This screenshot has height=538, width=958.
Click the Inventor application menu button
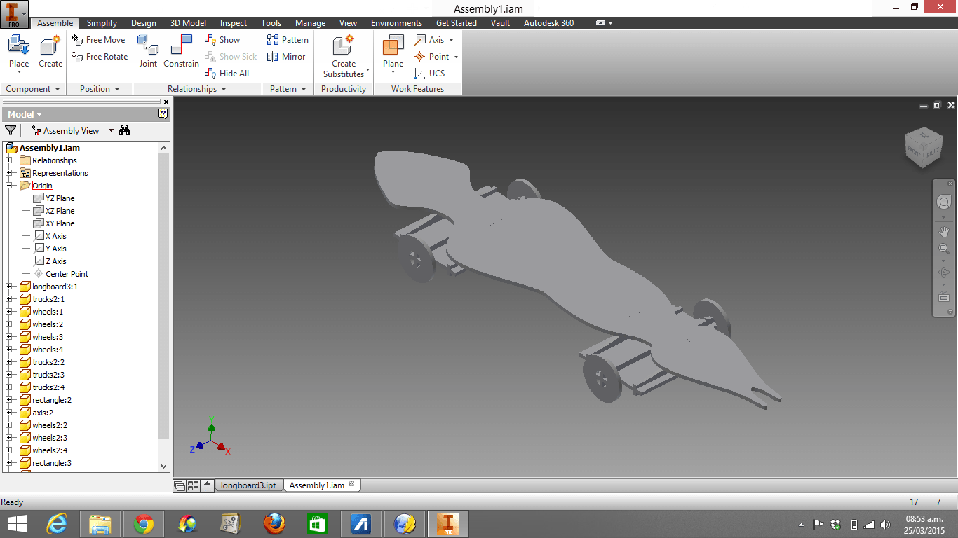(15, 14)
